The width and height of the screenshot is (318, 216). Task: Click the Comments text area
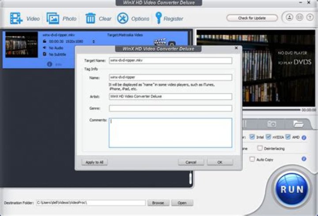[170, 133]
